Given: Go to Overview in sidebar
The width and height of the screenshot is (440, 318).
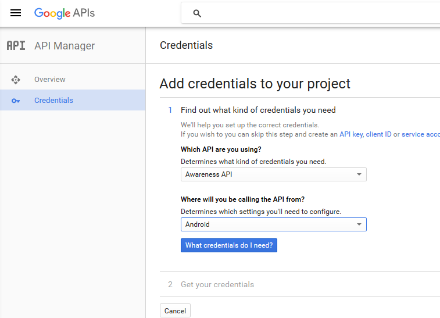Looking at the screenshot, I should [50, 80].
